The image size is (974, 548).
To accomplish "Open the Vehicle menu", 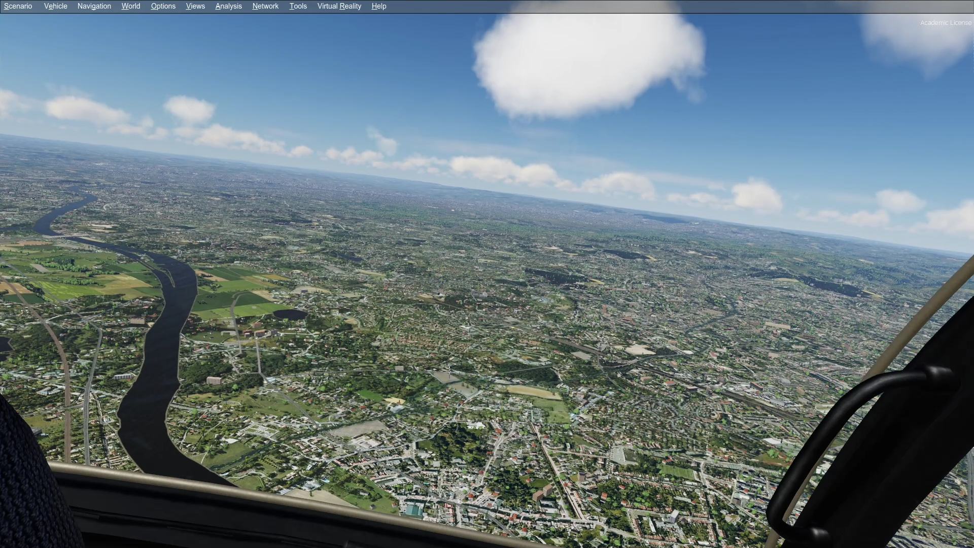I will (x=55, y=6).
